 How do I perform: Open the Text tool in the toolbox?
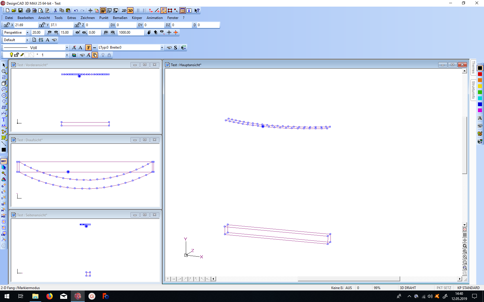coord(4,119)
